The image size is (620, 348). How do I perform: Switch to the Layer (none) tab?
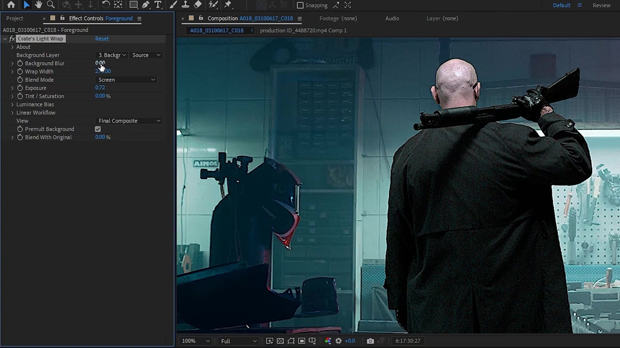point(442,18)
